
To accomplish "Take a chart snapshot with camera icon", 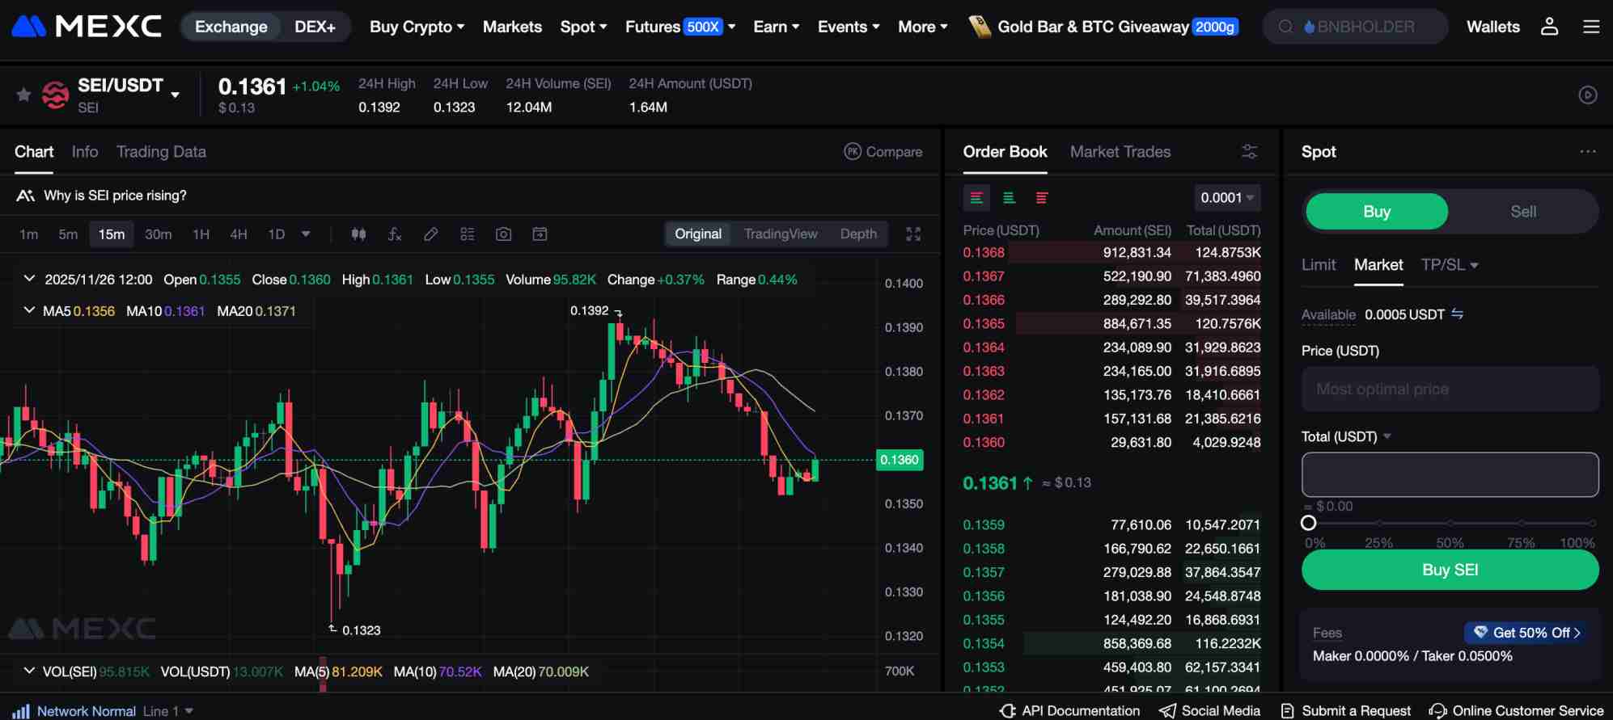I will 503,234.
